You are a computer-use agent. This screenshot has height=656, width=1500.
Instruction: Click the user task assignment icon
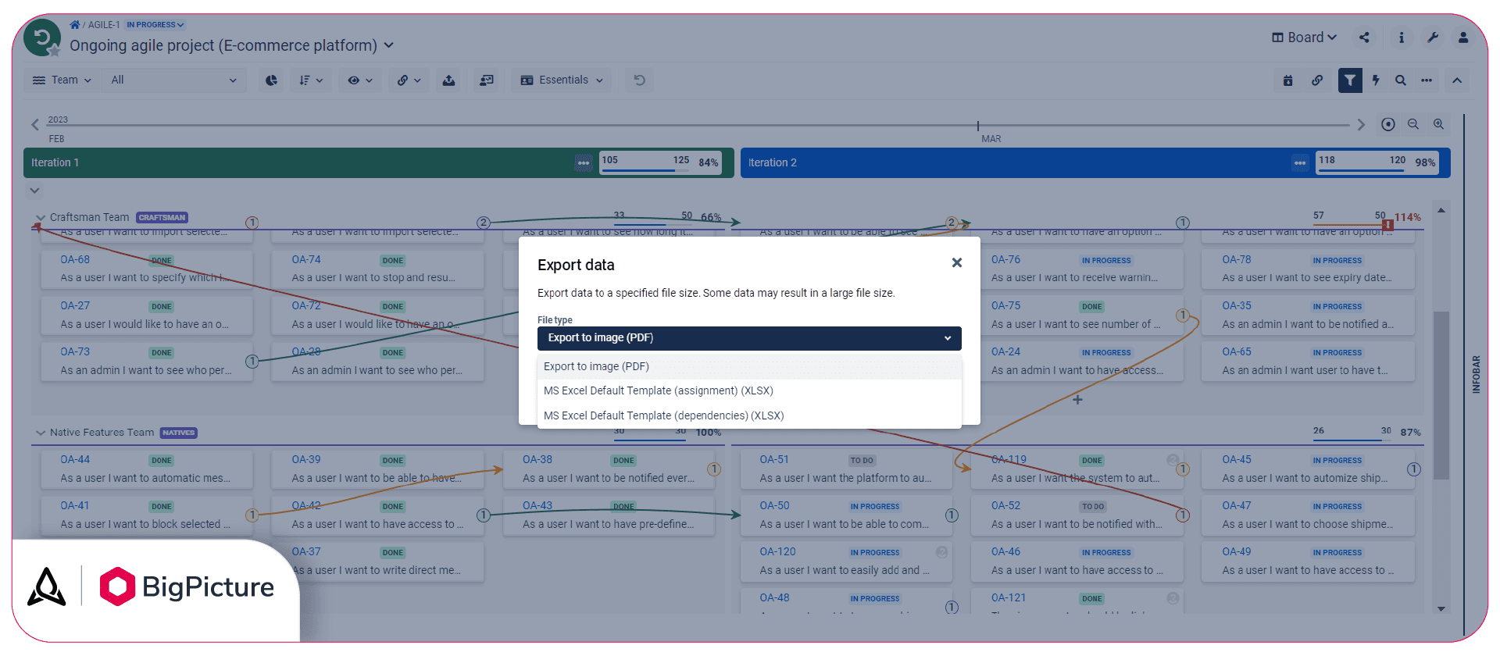point(486,80)
